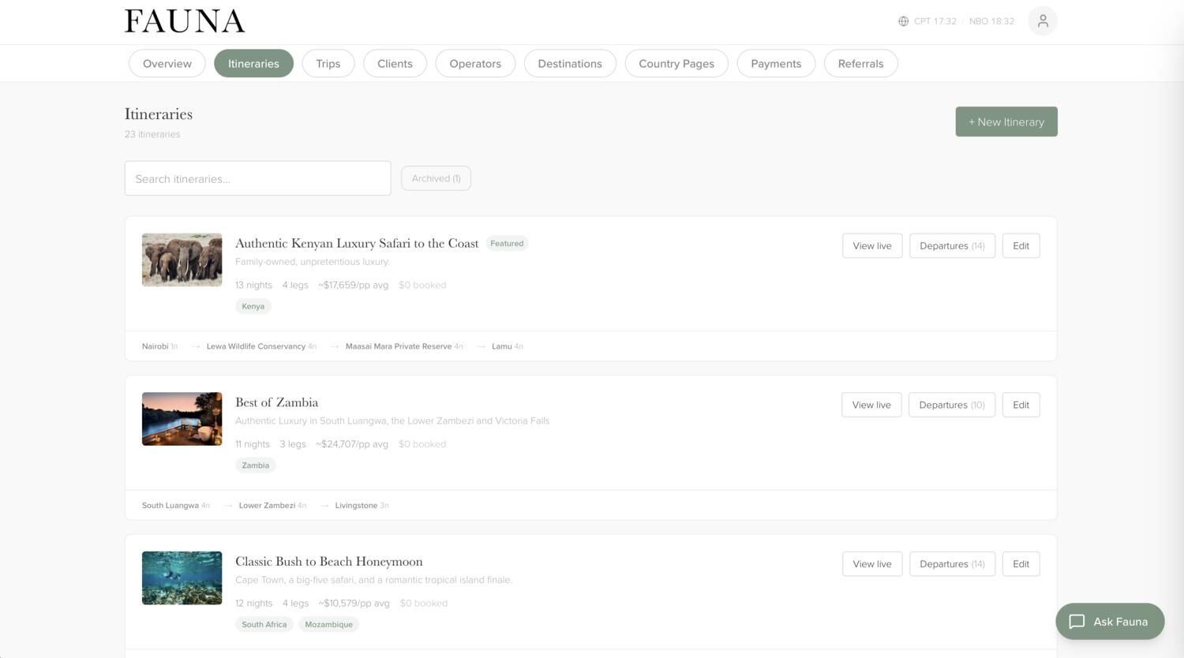This screenshot has width=1184, height=658.
Task: Open Departures for Best of Zambia
Action: click(x=952, y=405)
